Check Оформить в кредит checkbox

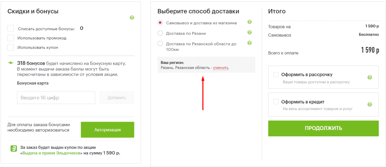coord(276,101)
